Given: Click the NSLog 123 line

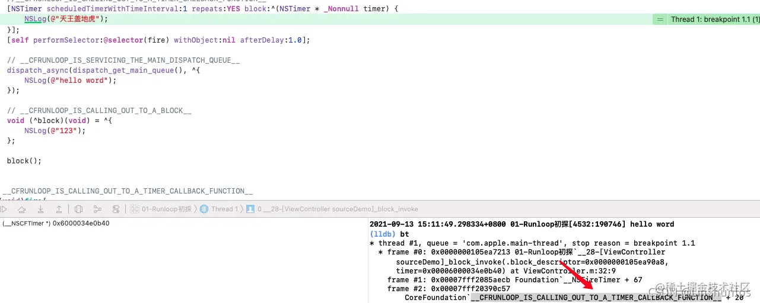Looking at the screenshot, I should click(x=55, y=131).
